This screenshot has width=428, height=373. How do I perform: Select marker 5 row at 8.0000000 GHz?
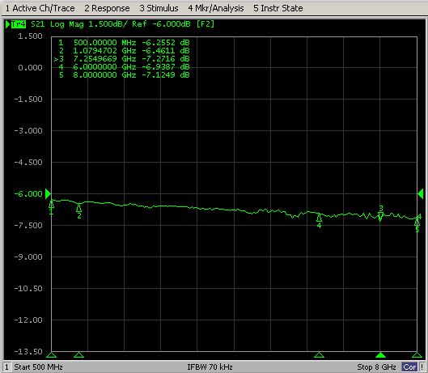[x=124, y=75]
